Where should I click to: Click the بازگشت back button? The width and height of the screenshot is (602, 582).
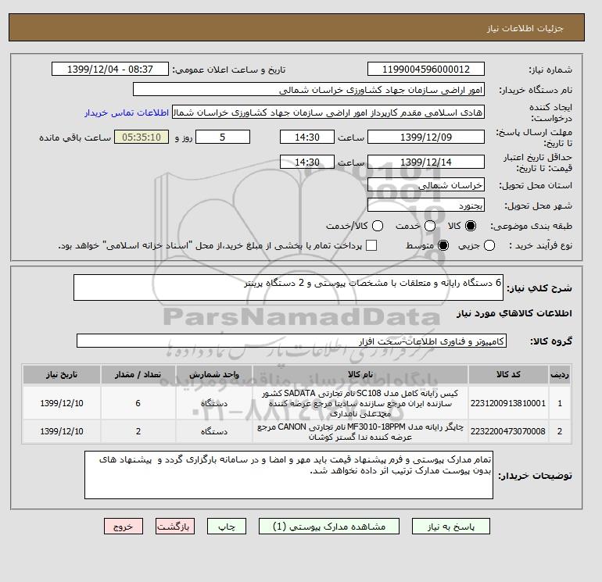pyautogui.click(x=175, y=527)
